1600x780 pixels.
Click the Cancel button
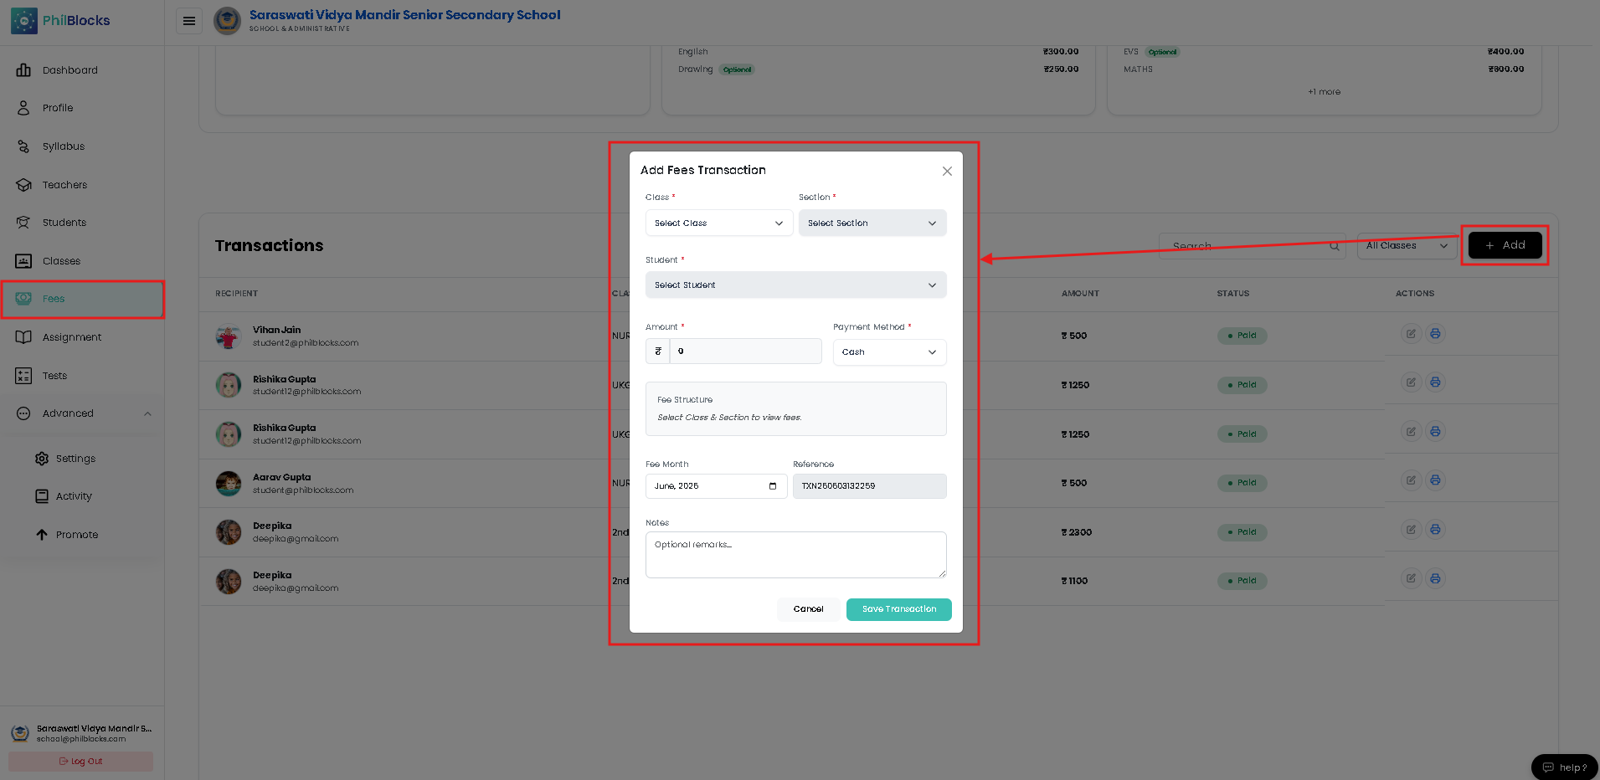(808, 609)
